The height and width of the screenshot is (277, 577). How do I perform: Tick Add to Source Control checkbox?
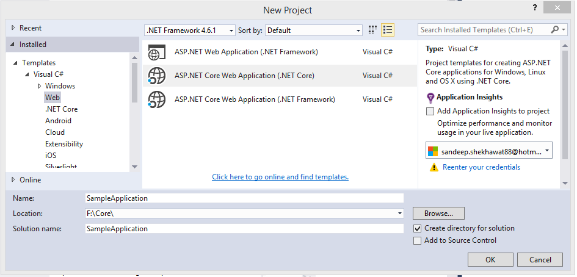(417, 240)
